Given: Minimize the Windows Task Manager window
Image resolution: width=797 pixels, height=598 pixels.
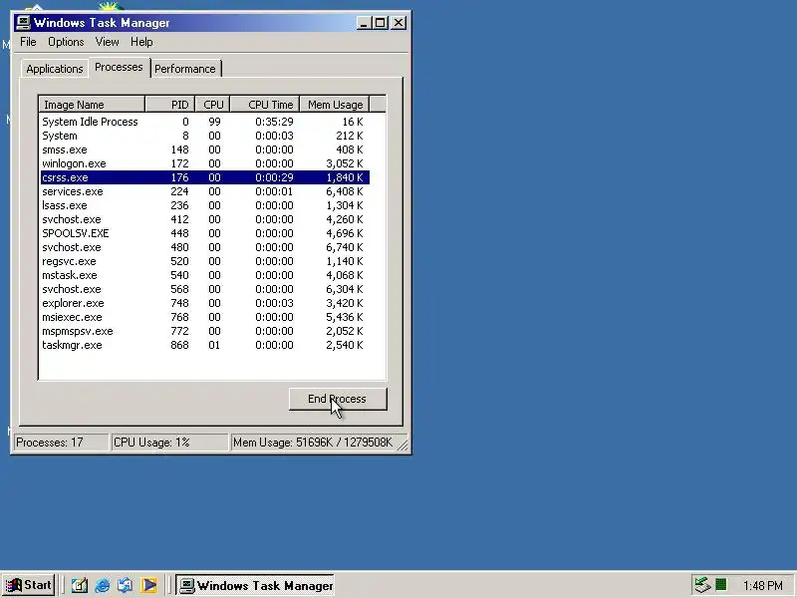Looking at the screenshot, I should (x=364, y=23).
